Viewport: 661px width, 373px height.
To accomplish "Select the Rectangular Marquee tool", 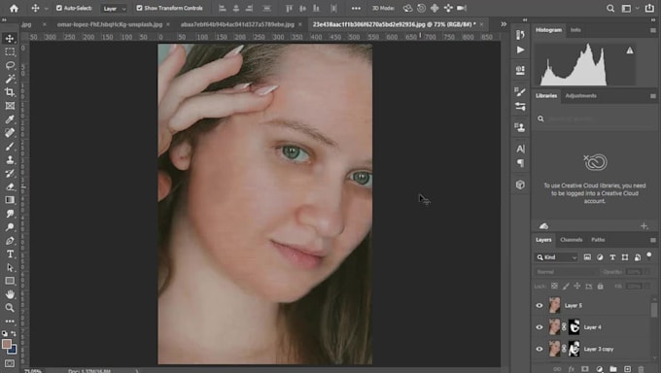I will click(10, 51).
